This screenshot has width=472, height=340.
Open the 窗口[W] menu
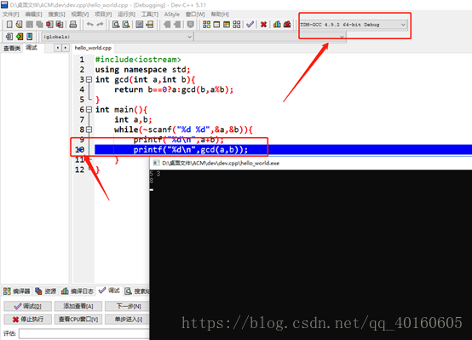click(x=195, y=14)
